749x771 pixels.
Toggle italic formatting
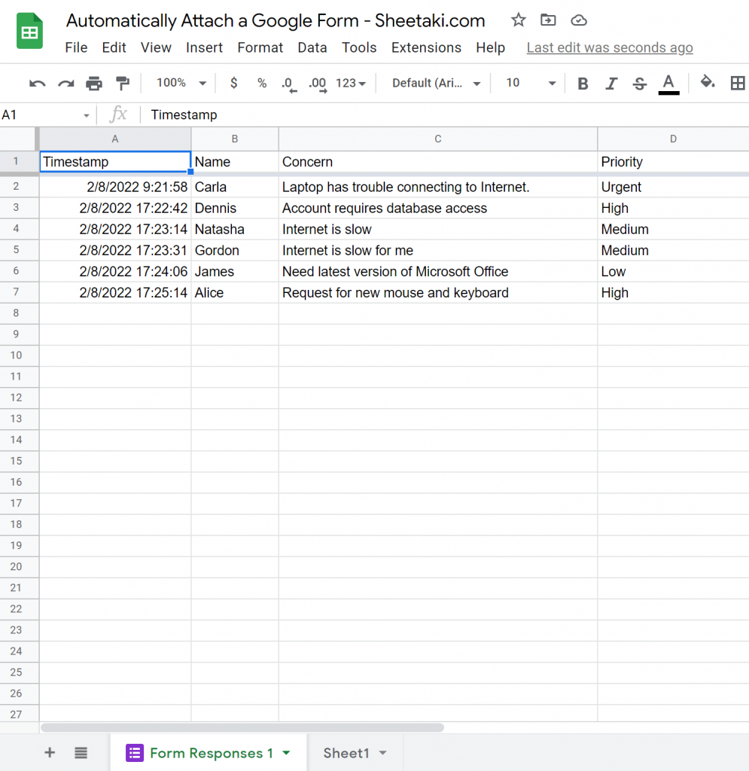click(x=610, y=83)
